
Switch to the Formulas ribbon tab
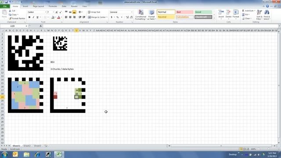click(x=53, y=6)
